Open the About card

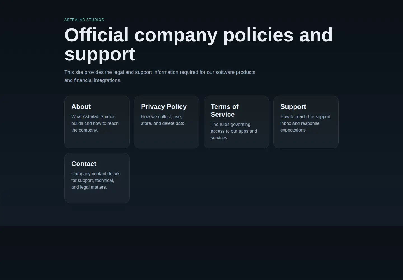pyautogui.click(x=97, y=122)
